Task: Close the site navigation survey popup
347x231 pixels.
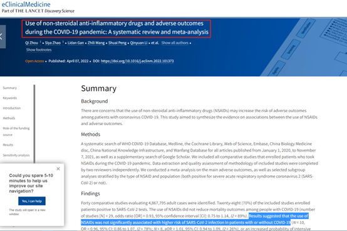Action: click(58, 169)
